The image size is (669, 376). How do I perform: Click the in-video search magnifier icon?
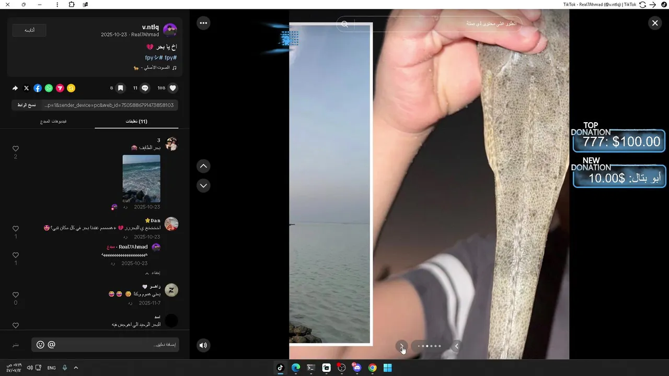(x=344, y=24)
